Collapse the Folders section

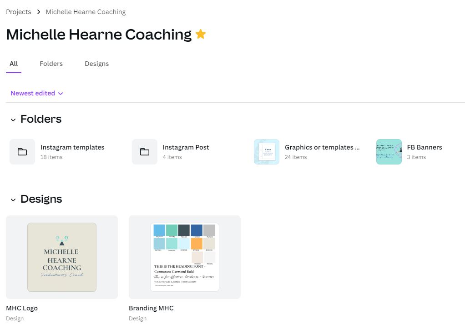[x=13, y=120]
